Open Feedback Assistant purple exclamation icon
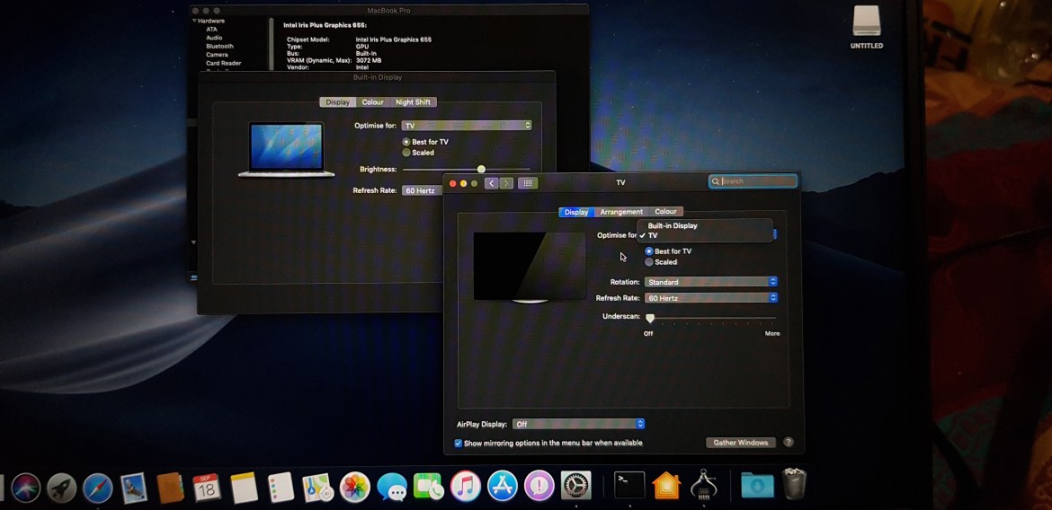This screenshot has width=1052, height=510. point(539,487)
